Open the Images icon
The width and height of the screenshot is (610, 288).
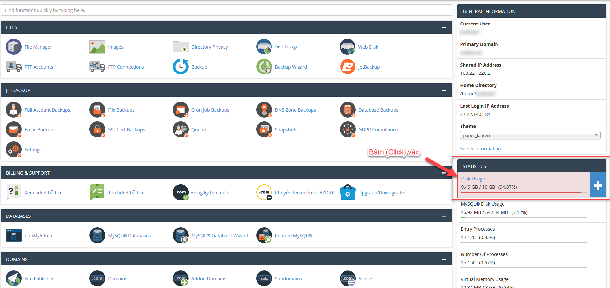click(x=97, y=47)
